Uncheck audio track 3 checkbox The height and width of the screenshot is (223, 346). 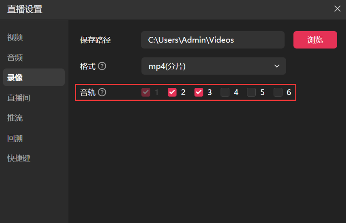point(199,93)
